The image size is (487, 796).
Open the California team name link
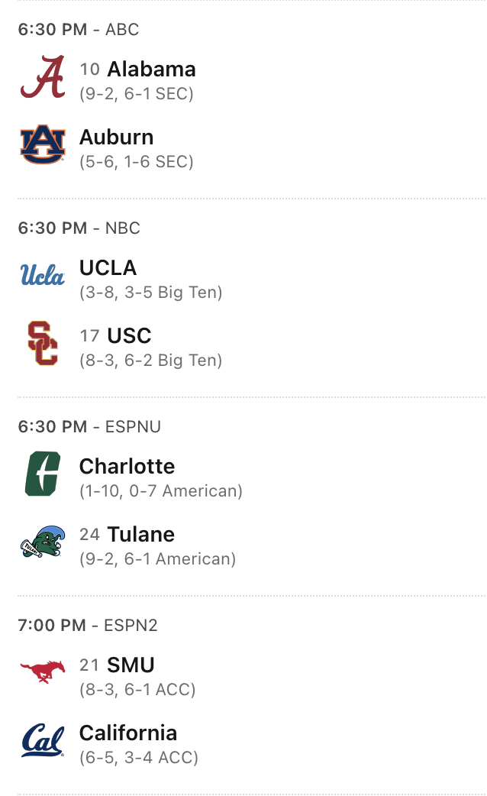coord(128,733)
